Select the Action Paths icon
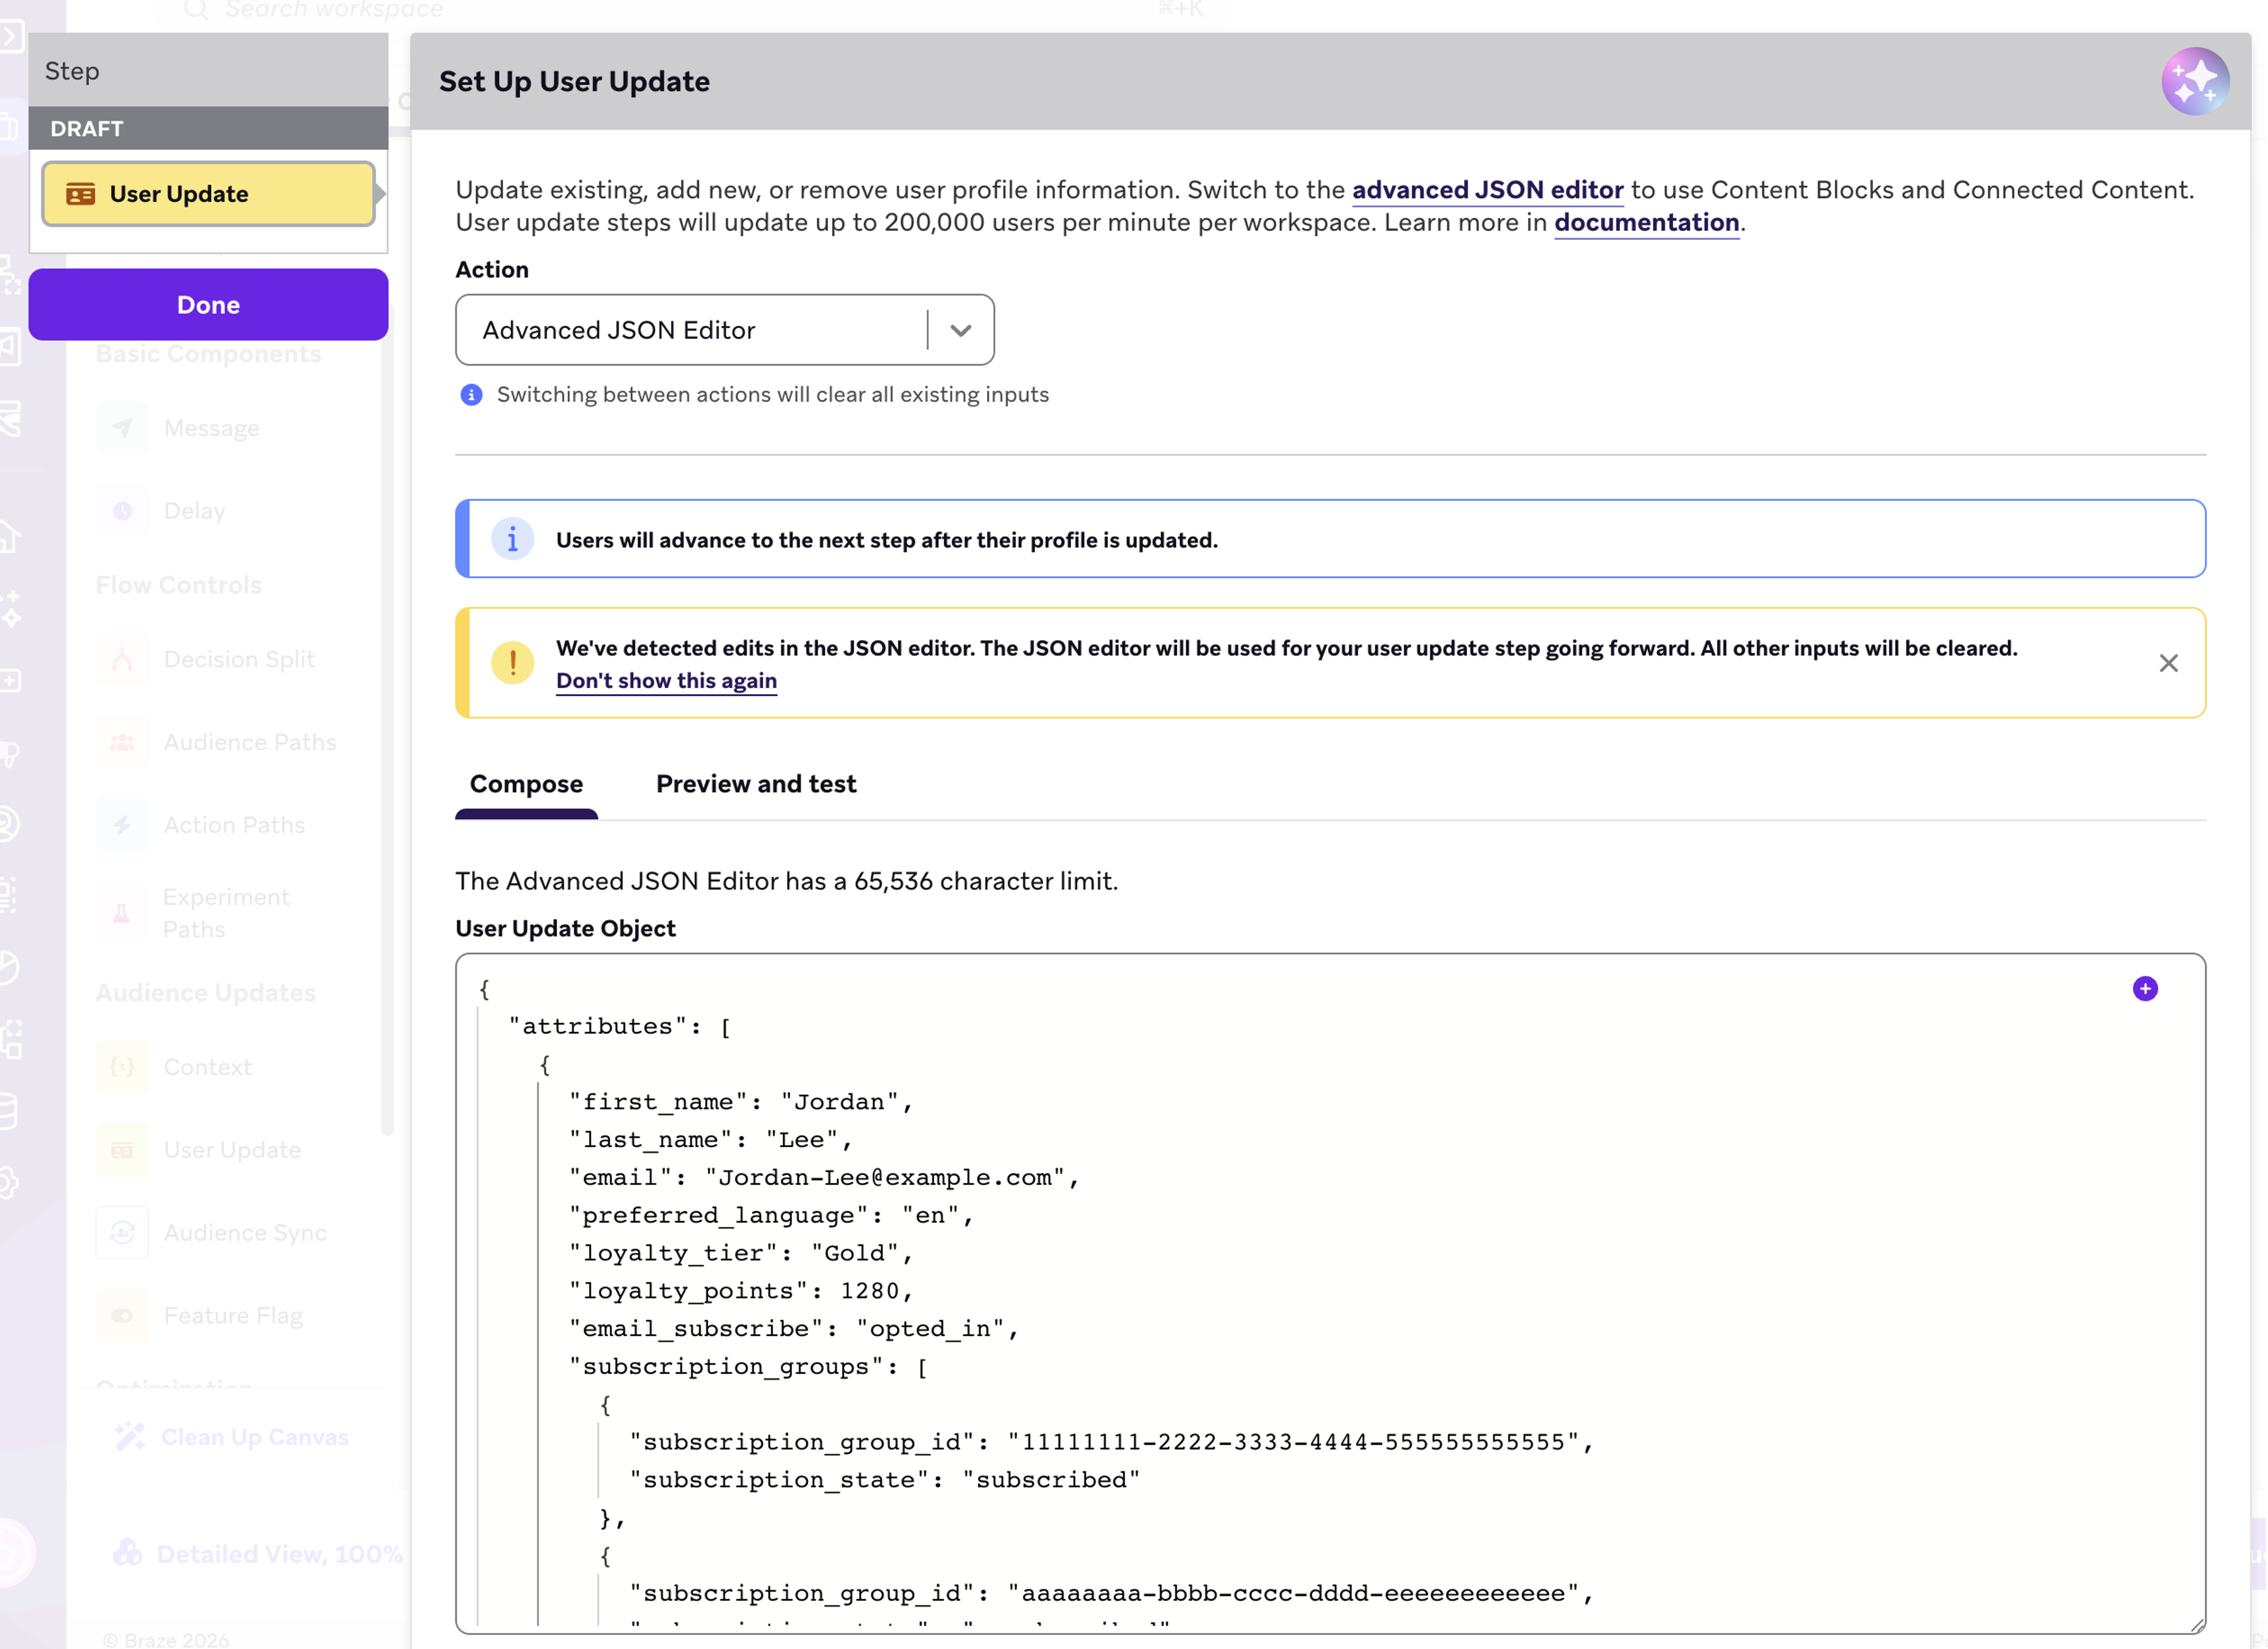The height and width of the screenshot is (1649, 2268). point(122,825)
